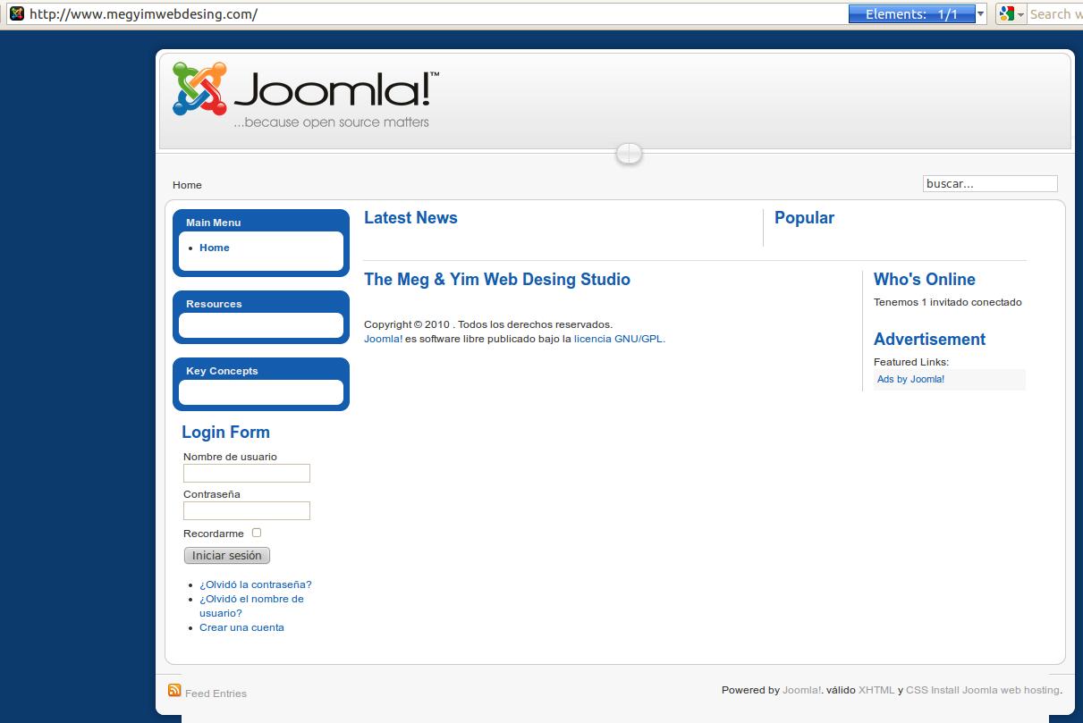
Task: Tick the Recordarme checkbox
Action: 257,533
